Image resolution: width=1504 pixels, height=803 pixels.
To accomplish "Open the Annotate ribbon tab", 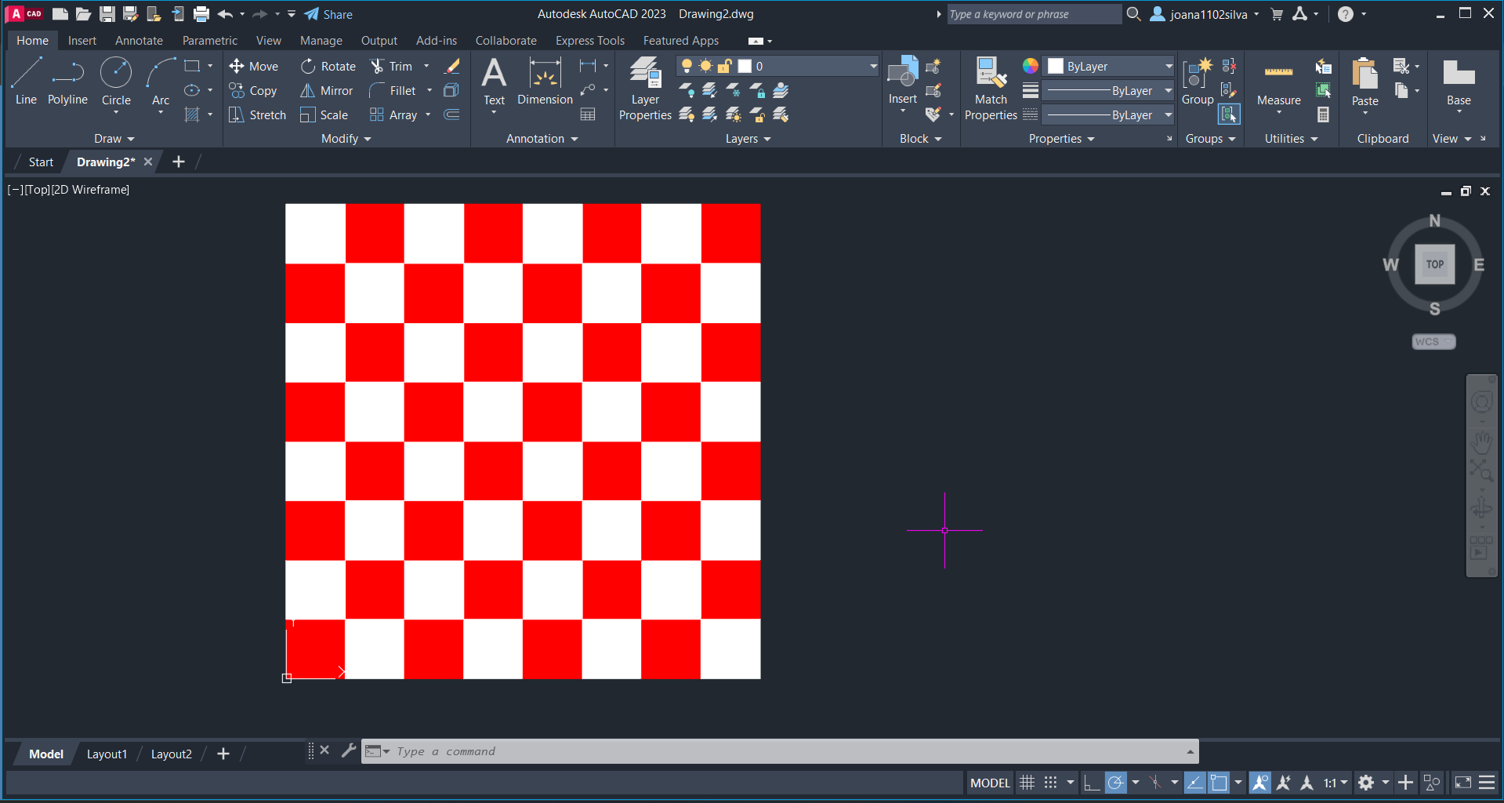I will point(139,41).
